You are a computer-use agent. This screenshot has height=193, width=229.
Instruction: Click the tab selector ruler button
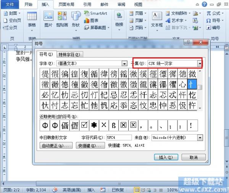click(5, 47)
